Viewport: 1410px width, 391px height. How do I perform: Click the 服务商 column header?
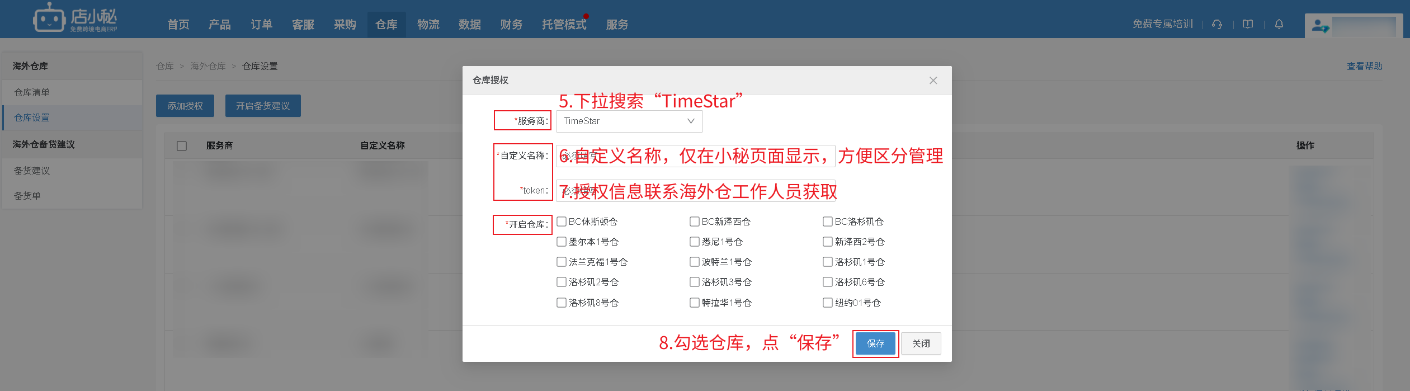(x=220, y=145)
